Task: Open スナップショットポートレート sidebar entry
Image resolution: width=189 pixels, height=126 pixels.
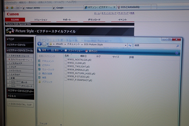Action: [20, 60]
